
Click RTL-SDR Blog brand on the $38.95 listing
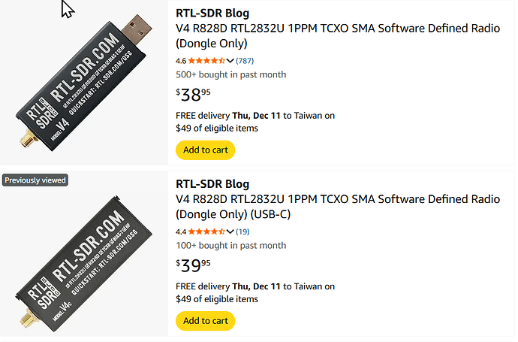coord(212,13)
